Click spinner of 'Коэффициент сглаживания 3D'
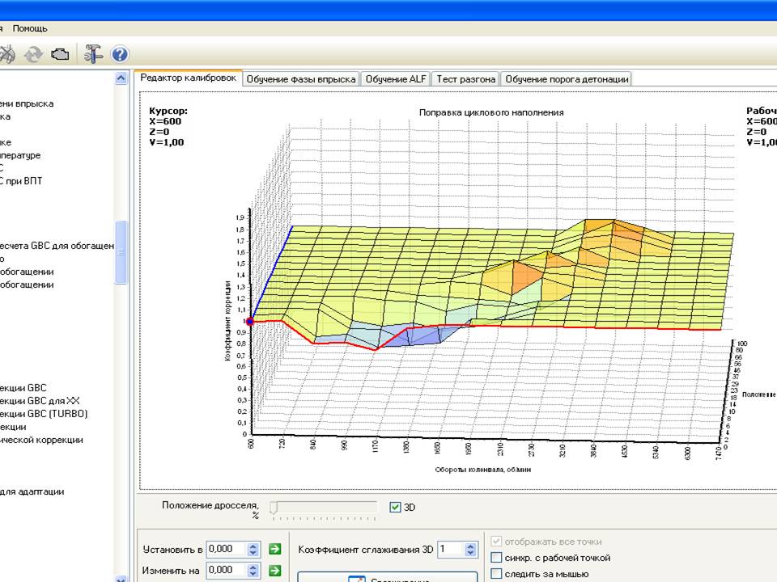 (x=470, y=550)
